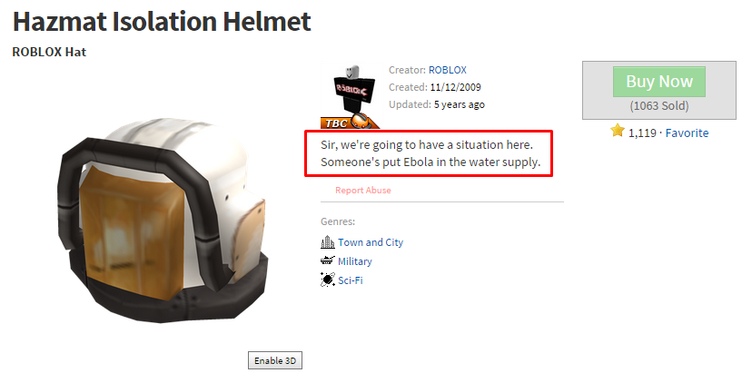Click the gold favorite star icon
This screenshot has height=383, width=742.
coord(617,130)
